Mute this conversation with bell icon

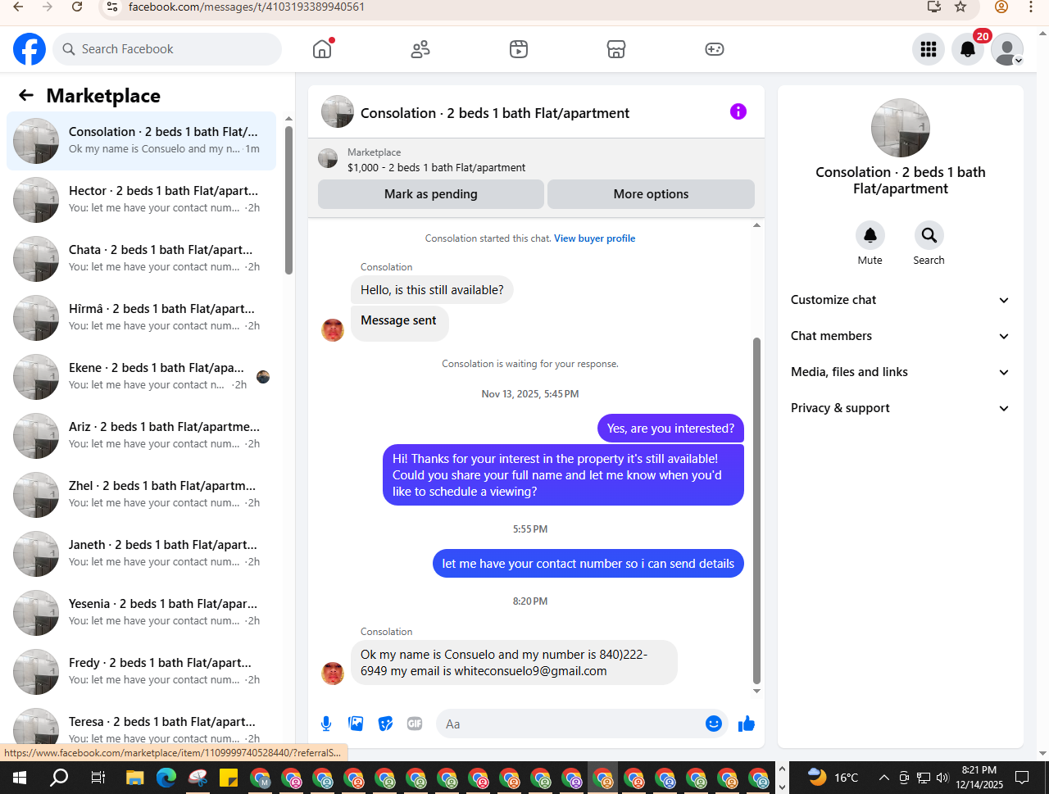pyautogui.click(x=870, y=235)
